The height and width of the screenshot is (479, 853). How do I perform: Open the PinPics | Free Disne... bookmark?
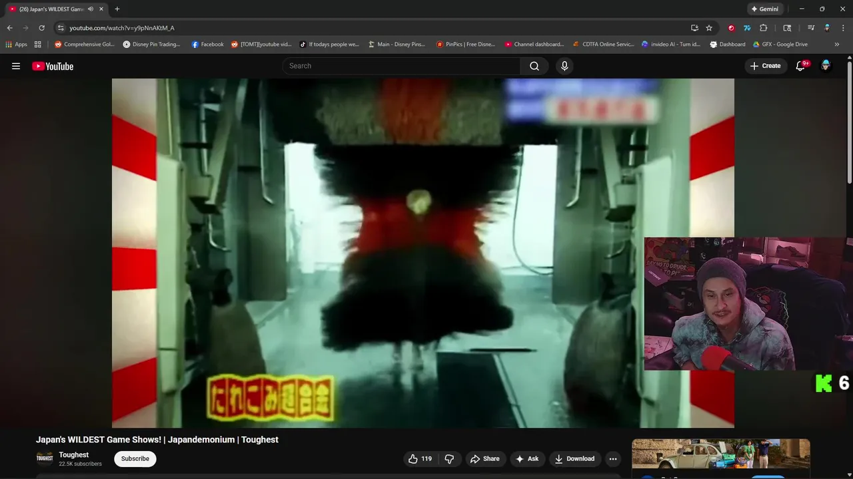[x=466, y=45]
